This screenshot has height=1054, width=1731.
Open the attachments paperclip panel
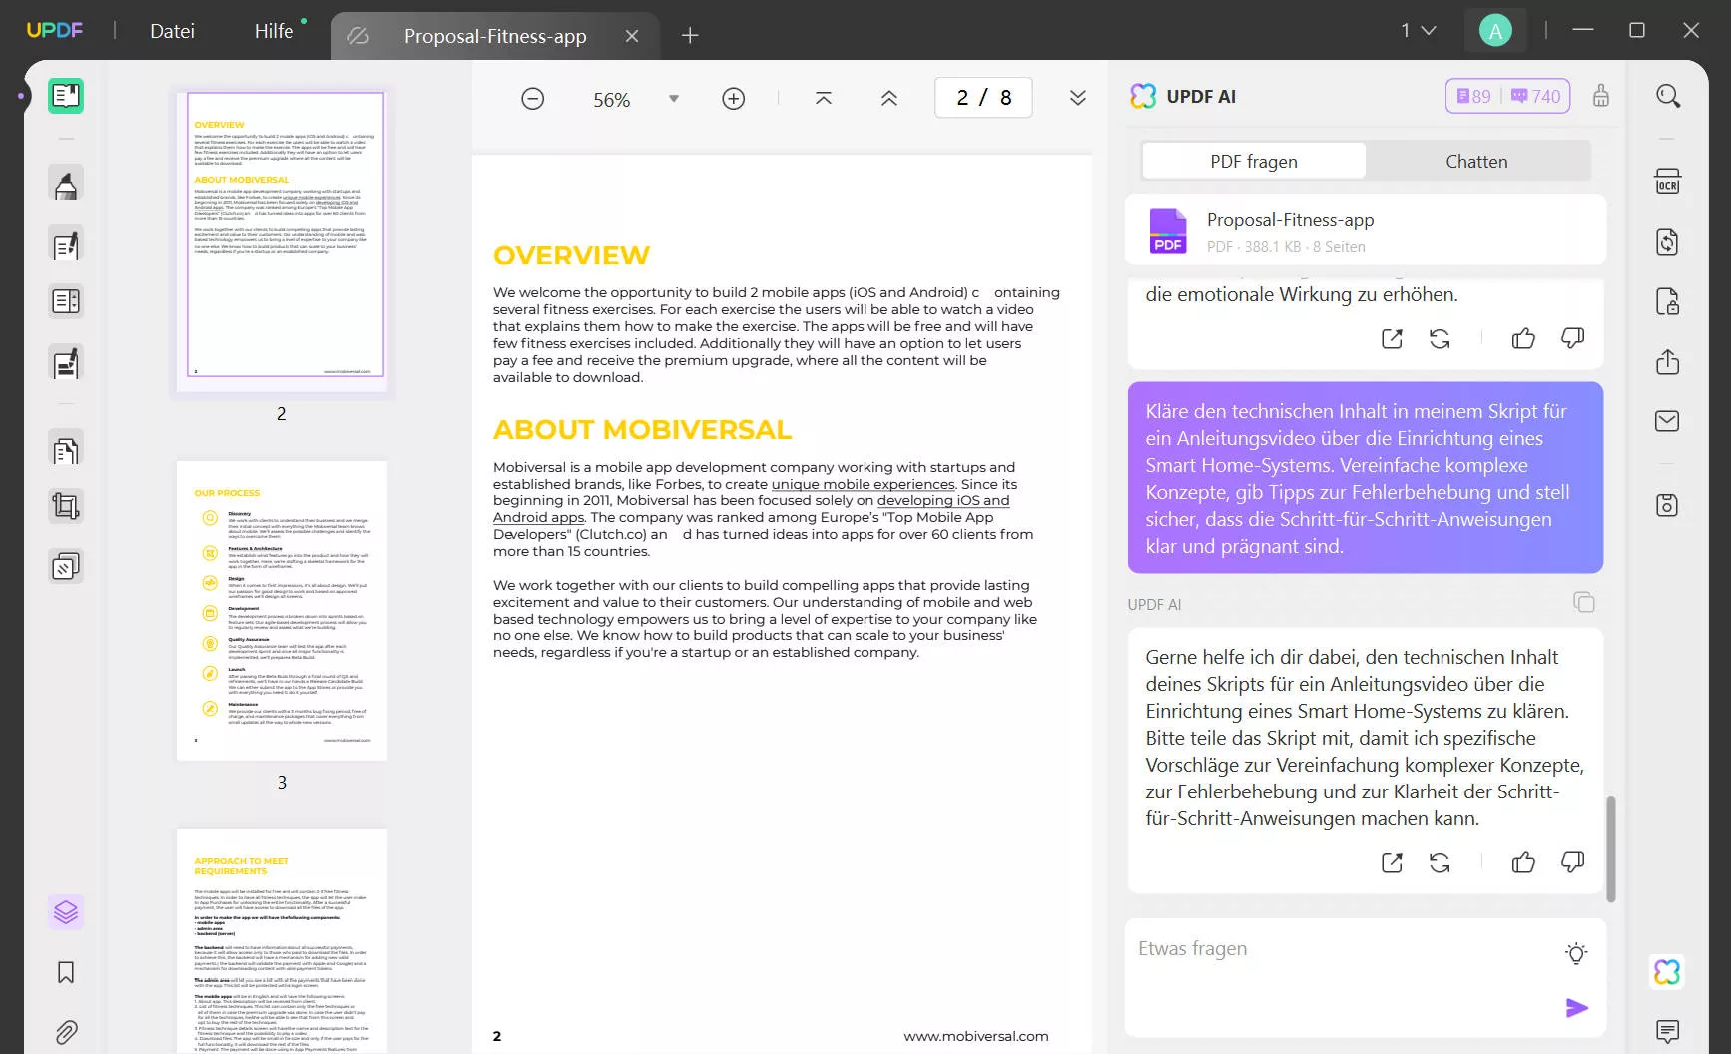pos(66,1032)
